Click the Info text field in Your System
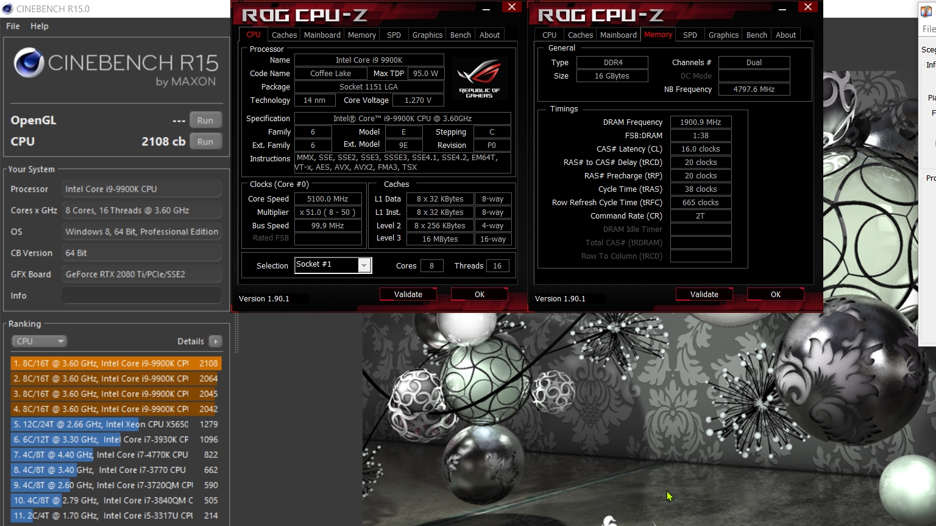 [141, 295]
